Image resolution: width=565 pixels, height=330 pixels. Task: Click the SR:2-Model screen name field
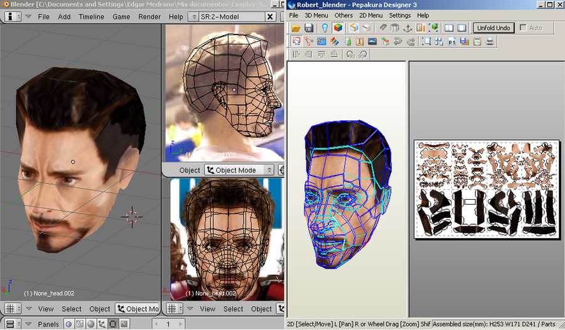231,17
